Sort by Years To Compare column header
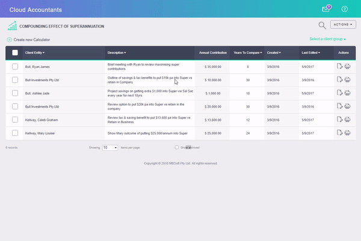The width and height of the screenshot is (361, 241). [x=247, y=53]
